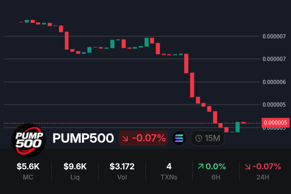291x194 pixels.
Task: Open the 15M timeframe selector
Action: (207, 138)
